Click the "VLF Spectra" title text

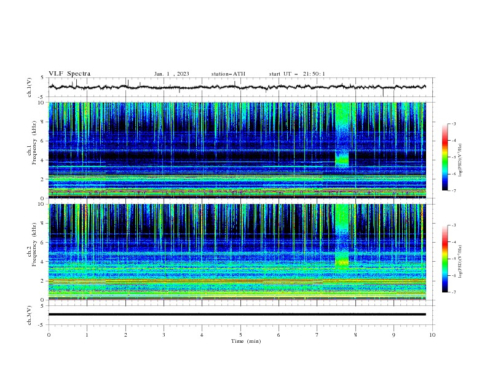[69, 74]
